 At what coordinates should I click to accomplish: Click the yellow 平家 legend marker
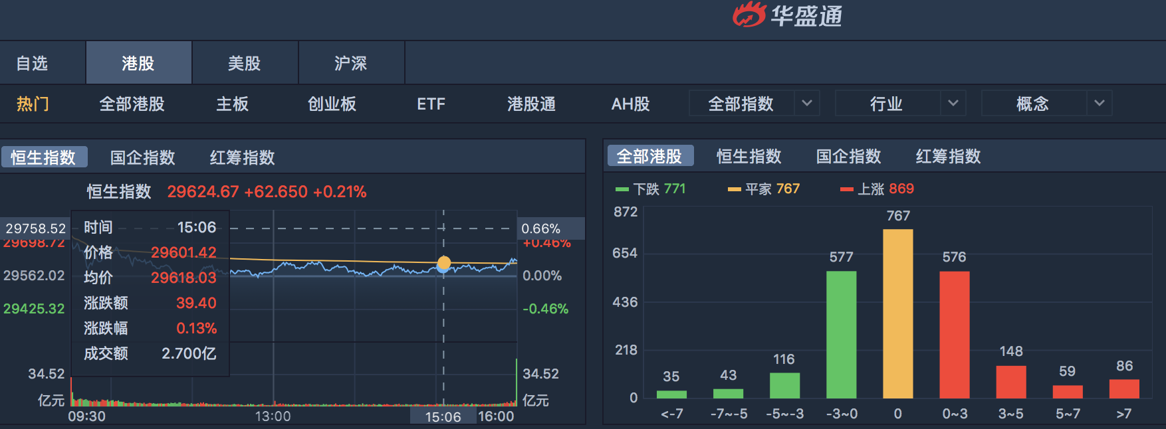click(735, 189)
